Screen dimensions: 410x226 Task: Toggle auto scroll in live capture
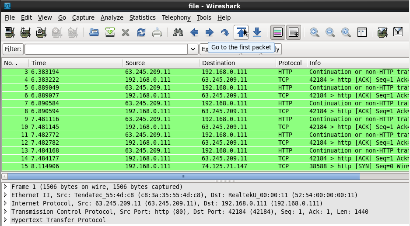tap(293, 32)
